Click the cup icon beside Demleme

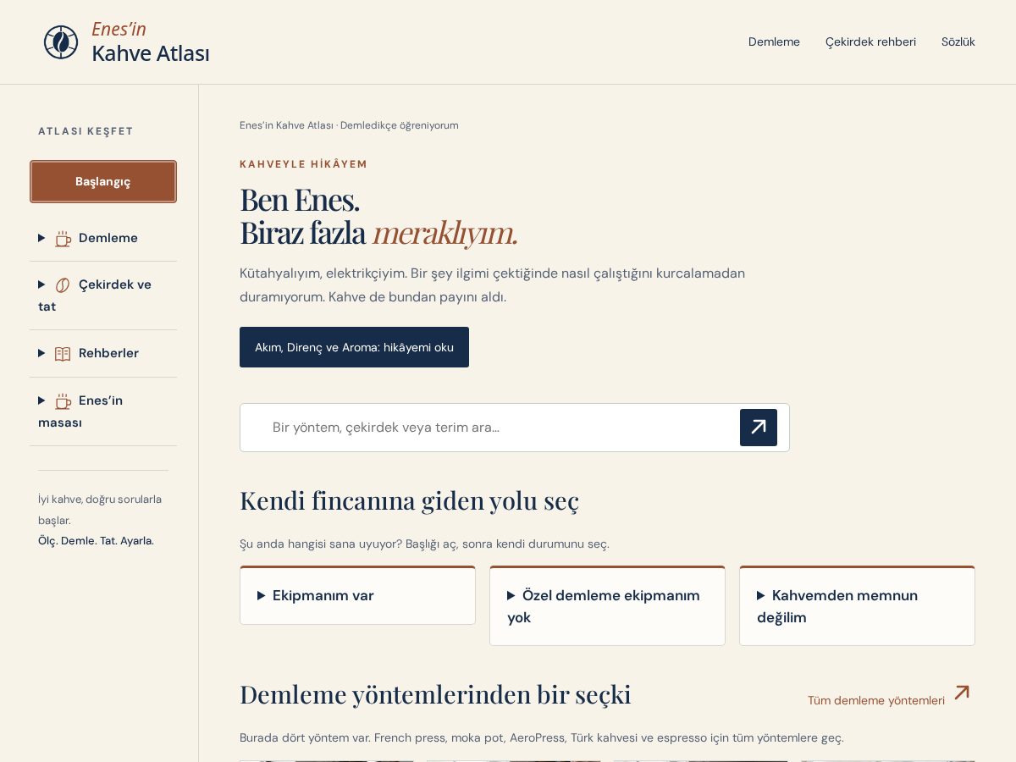[63, 239]
